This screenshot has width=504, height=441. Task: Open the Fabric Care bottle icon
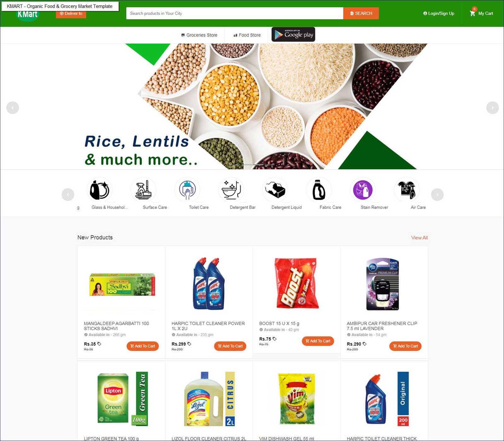click(319, 190)
